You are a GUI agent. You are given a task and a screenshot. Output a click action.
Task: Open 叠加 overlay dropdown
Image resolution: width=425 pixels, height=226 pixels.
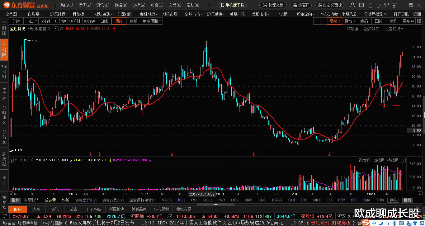350,21
